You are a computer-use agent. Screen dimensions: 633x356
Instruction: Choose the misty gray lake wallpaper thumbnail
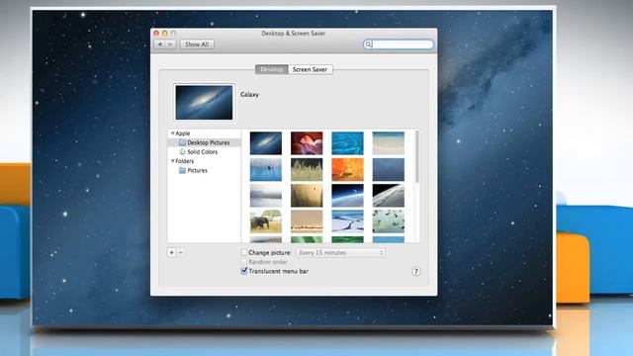[266, 196]
